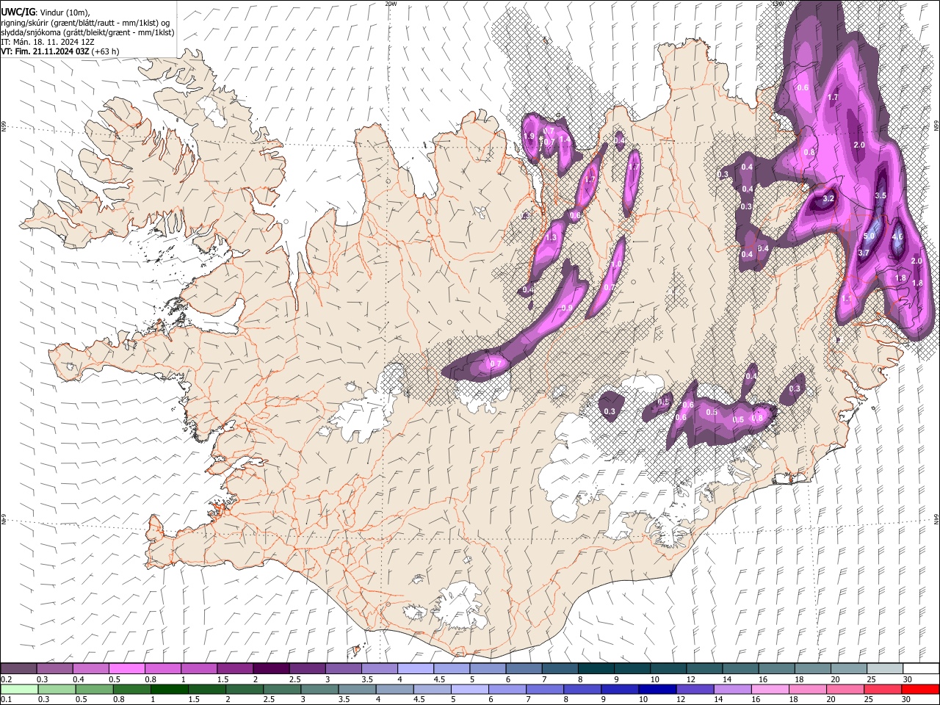Click the 3.5 snowfall value on the map
940x705 pixels.
[881, 196]
